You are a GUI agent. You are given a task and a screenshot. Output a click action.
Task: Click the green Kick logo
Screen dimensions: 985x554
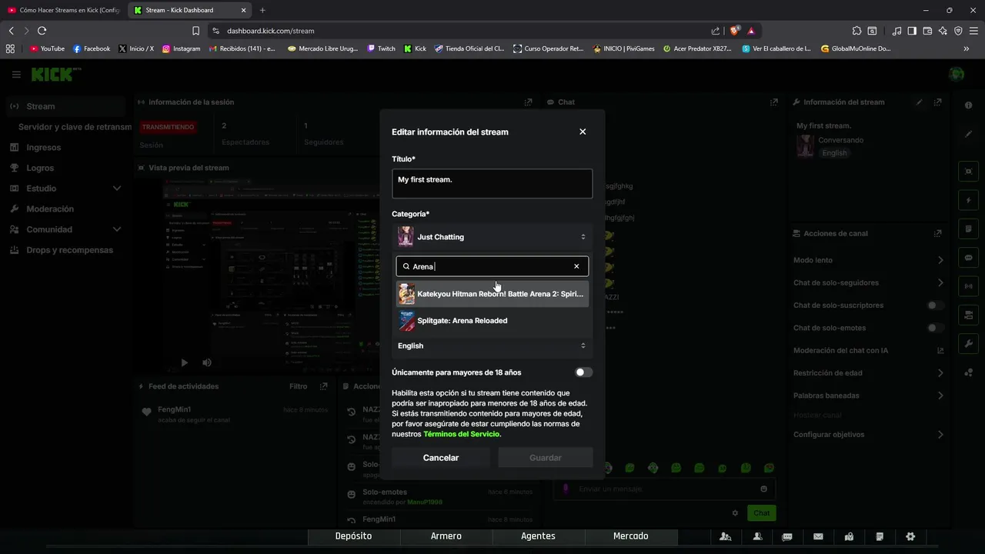pyautogui.click(x=55, y=75)
